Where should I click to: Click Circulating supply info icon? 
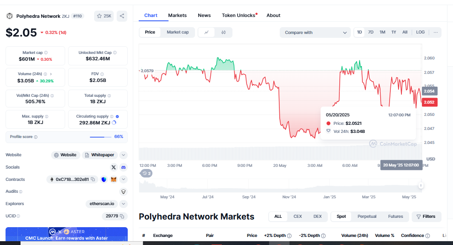(112, 116)
